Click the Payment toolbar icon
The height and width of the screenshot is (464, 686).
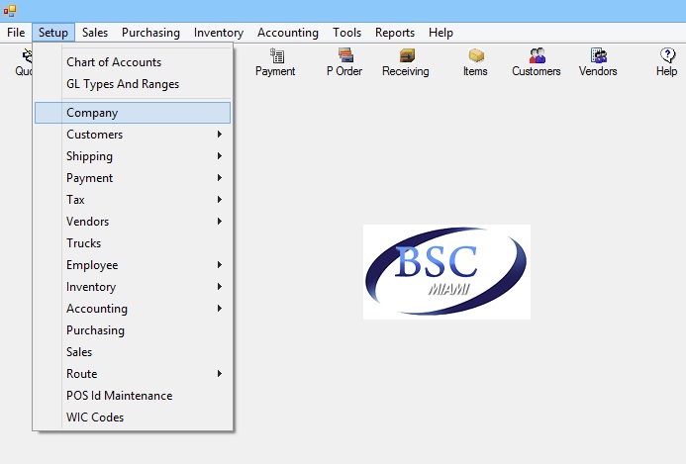pos(275,62)
